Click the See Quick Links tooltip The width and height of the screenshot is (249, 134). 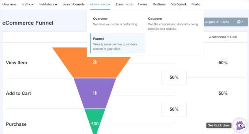(219, 125)
